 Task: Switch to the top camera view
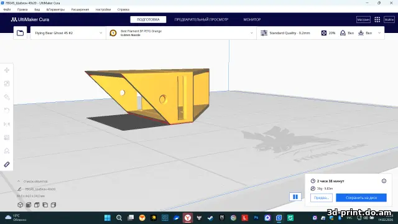coord(37,205)
